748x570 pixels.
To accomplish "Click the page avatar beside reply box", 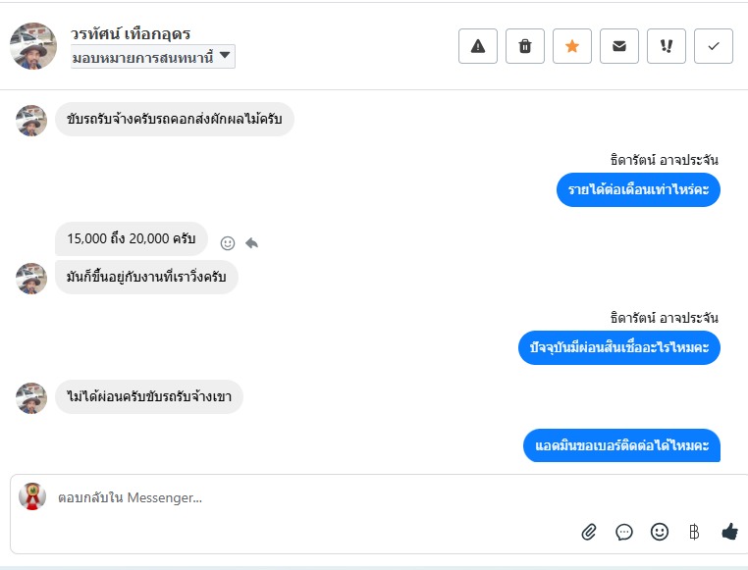I will pyautogui.click(x=32, y=496).
